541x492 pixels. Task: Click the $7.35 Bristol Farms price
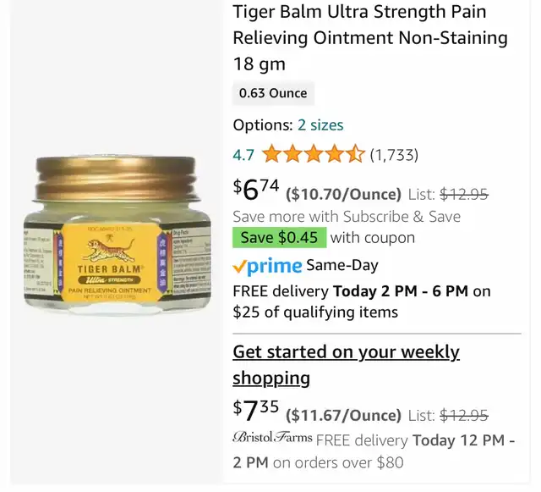255,411
